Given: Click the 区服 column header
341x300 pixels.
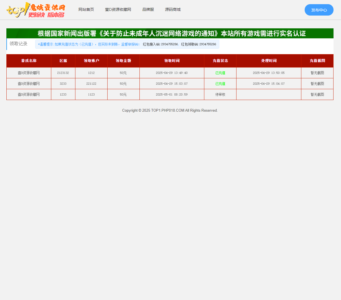Looking at the screenshot, I should point(63,61).
